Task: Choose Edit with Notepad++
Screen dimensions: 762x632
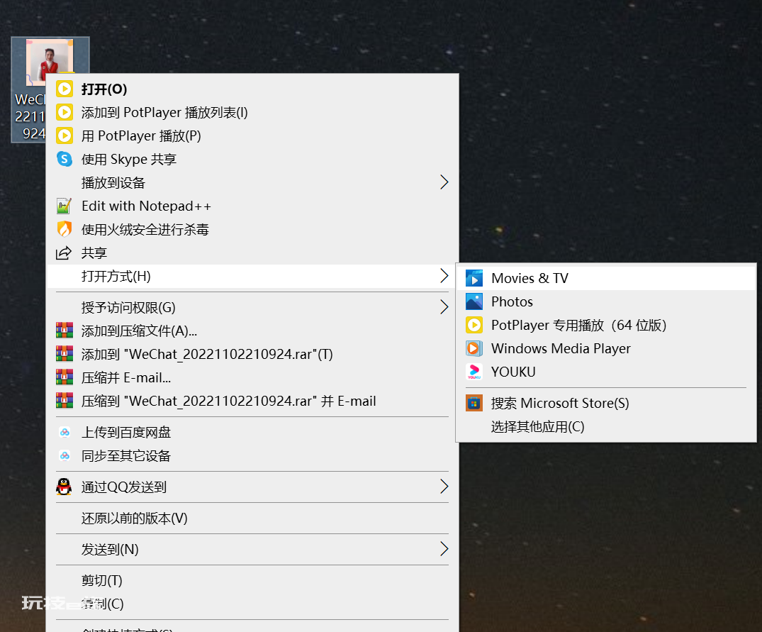Action: click(x=252, y=206)
